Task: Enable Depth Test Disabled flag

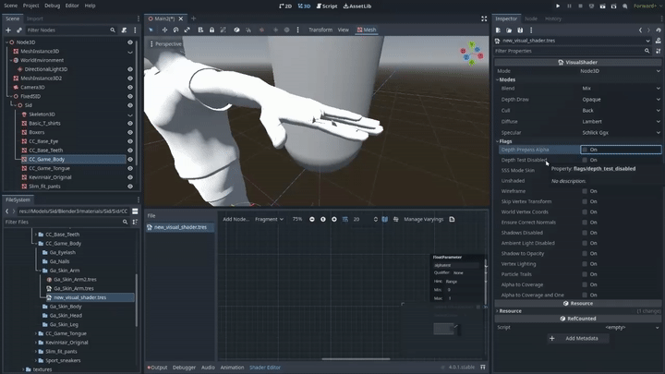Action: point(585,160)
